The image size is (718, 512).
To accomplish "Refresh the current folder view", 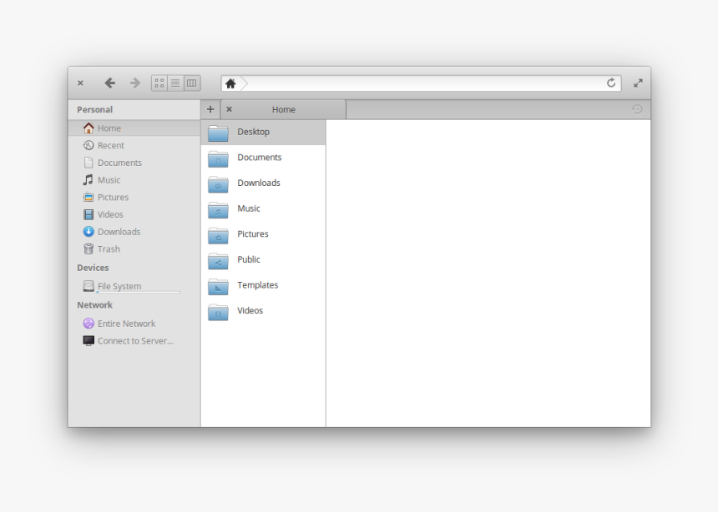I will [610, 83].
